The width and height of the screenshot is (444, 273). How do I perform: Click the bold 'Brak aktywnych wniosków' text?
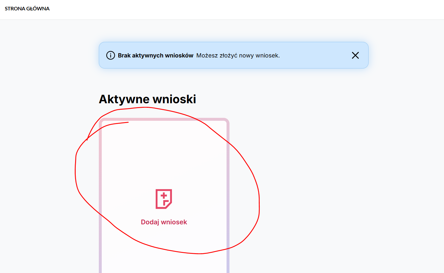156,56
